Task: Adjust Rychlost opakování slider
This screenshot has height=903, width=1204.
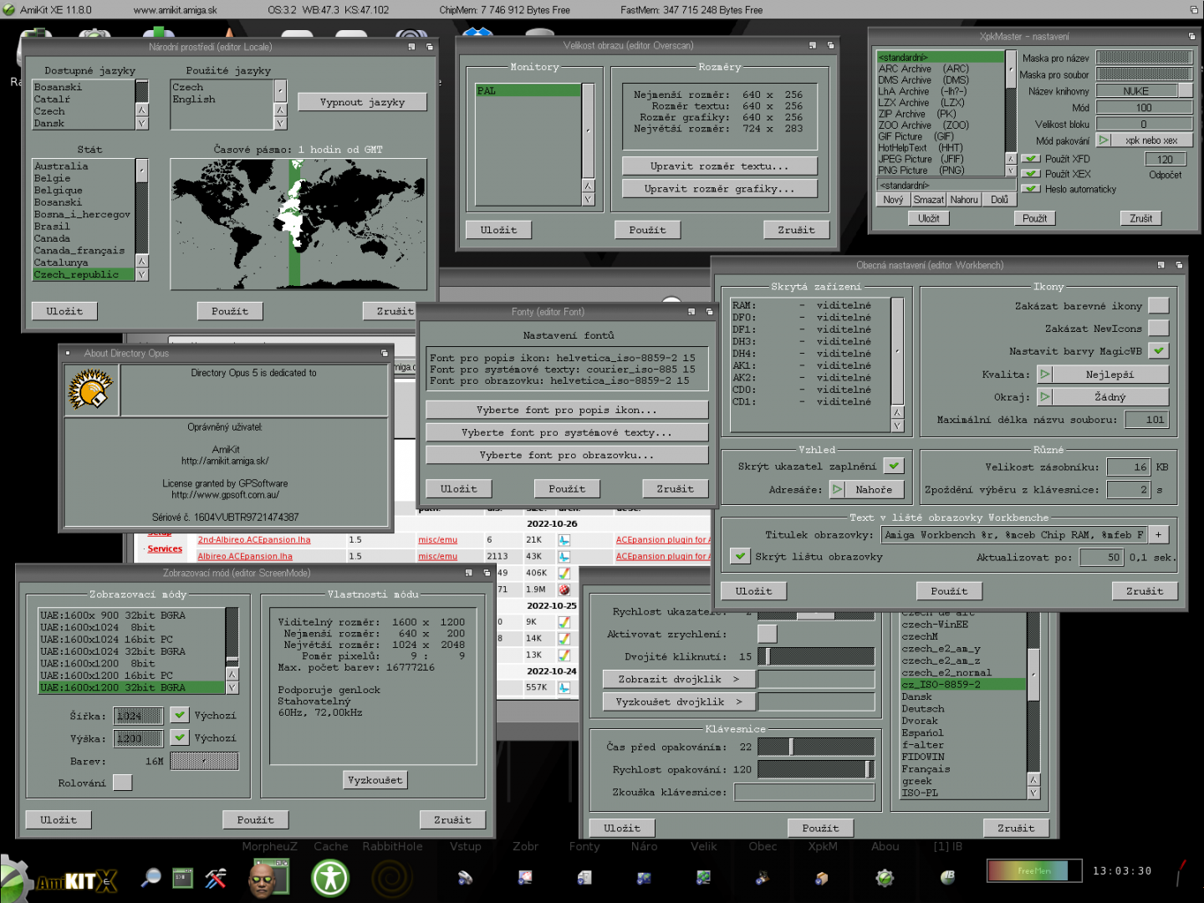Action: click(816, 768)
